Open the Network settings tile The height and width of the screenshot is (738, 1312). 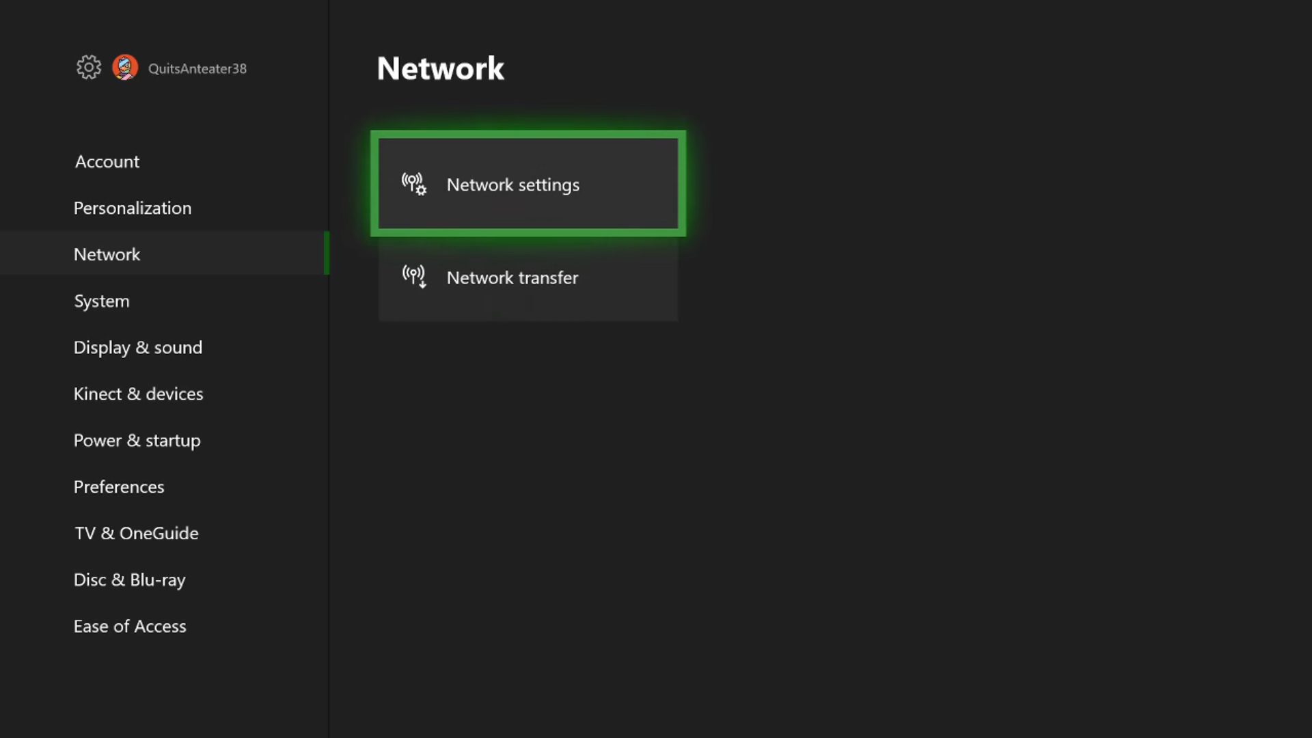point(528,184)
